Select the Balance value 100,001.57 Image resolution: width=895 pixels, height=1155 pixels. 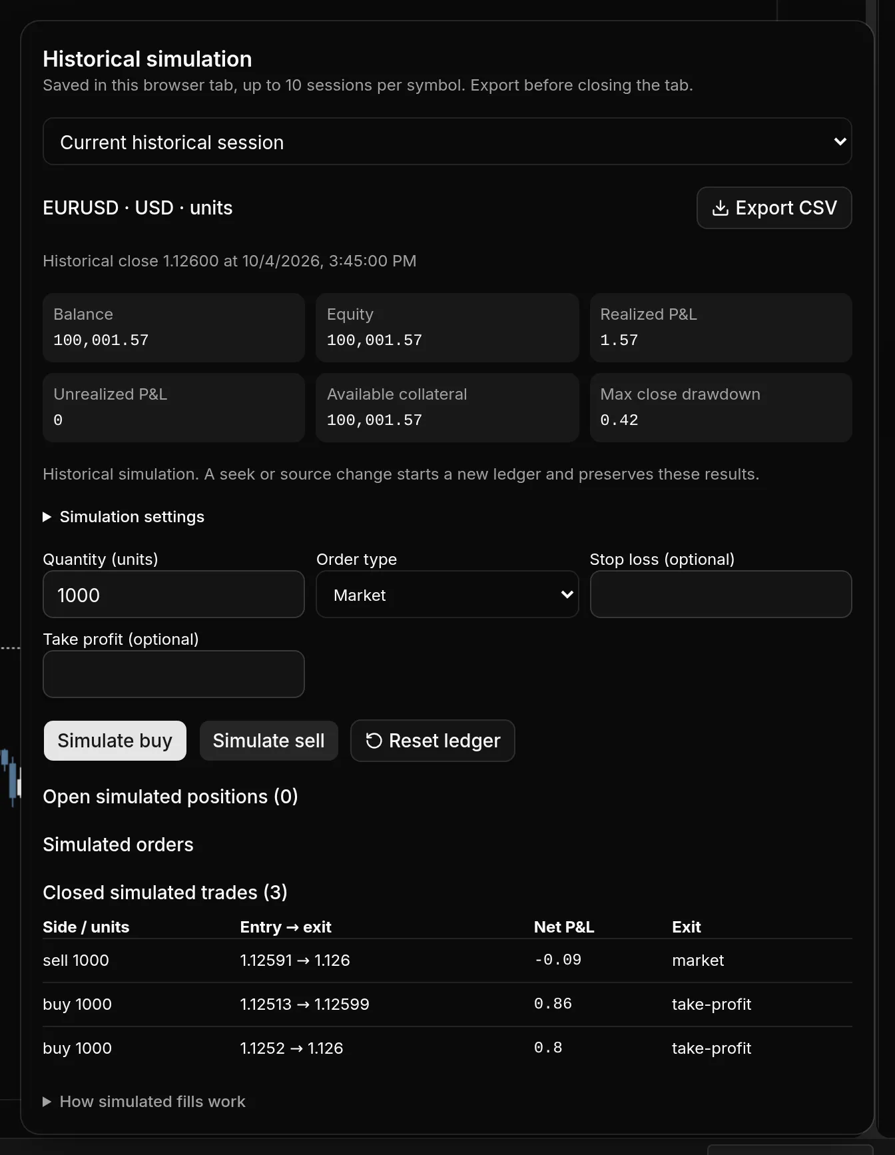tap(101, 340)
